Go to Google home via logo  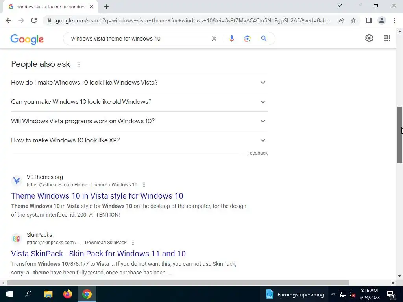click(x=27, y=39)
